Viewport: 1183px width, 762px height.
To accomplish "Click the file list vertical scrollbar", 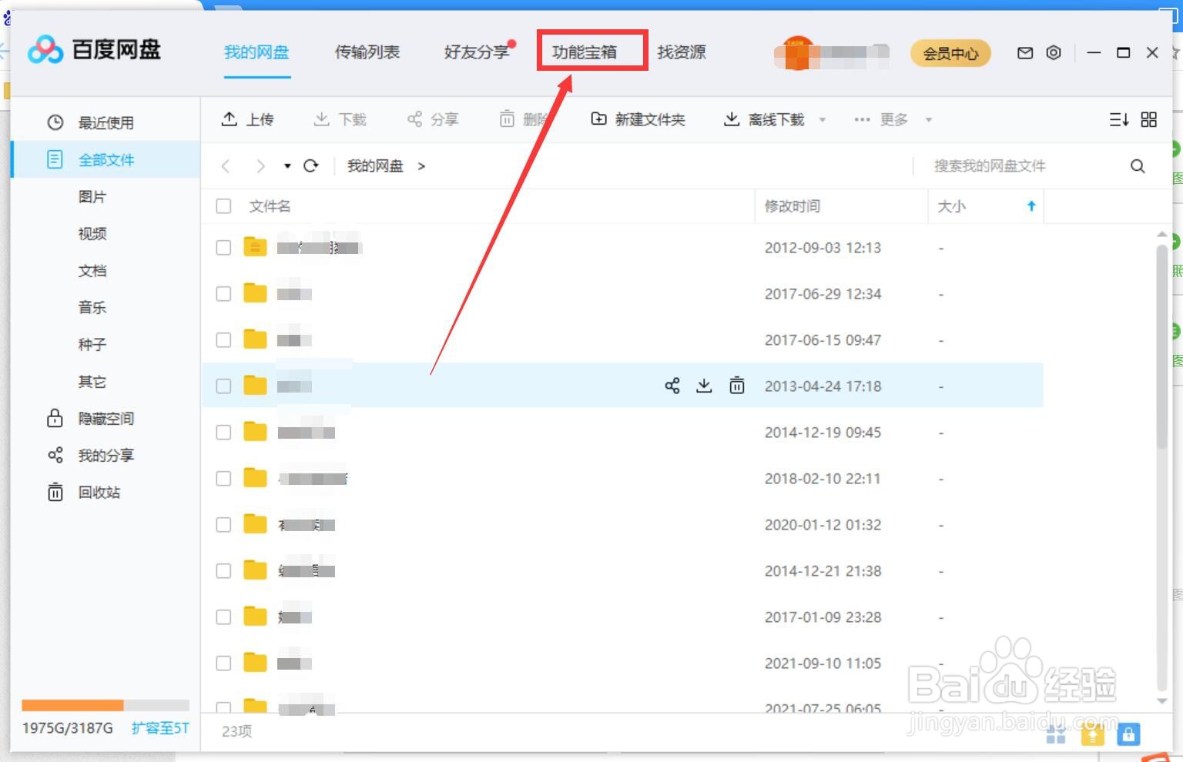I will point(1162,346).
